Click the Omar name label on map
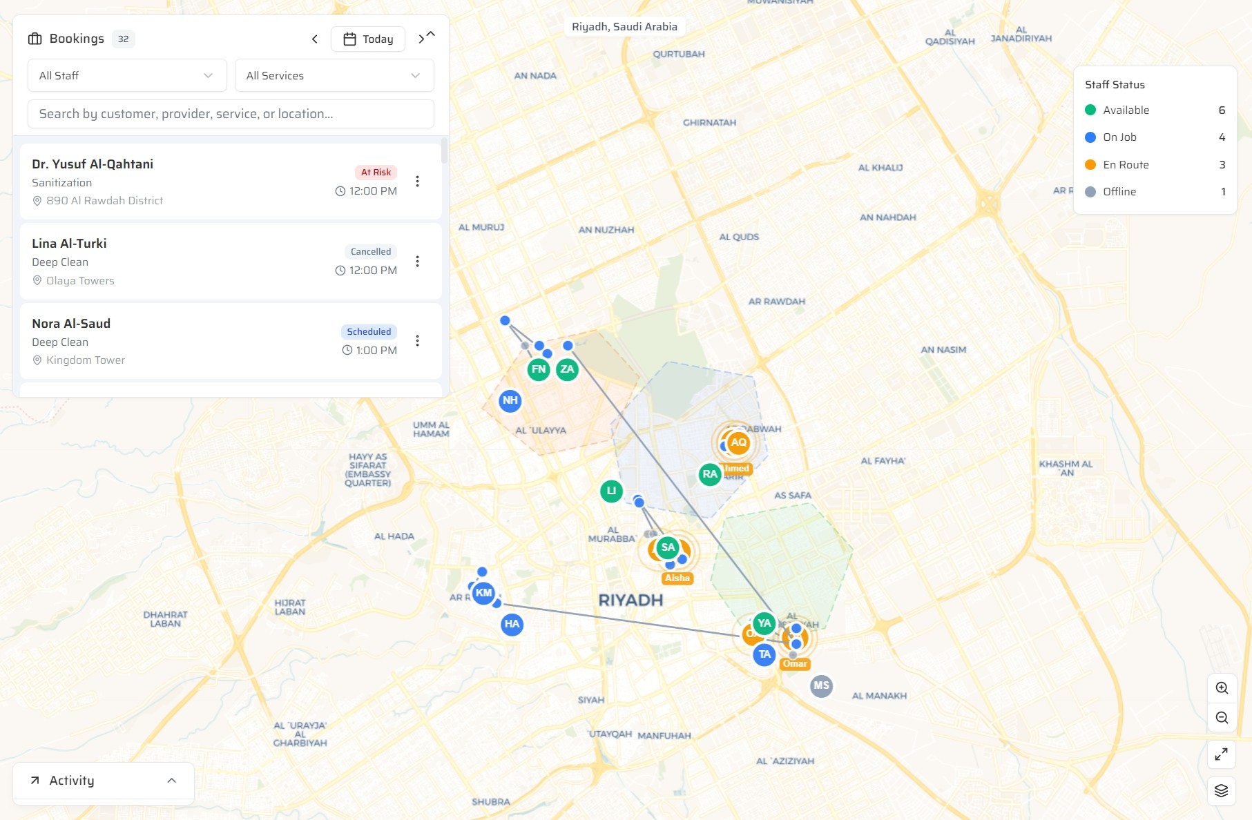Screen dimensions: 1252x820 pyautogui.click(x=795, y=663)
